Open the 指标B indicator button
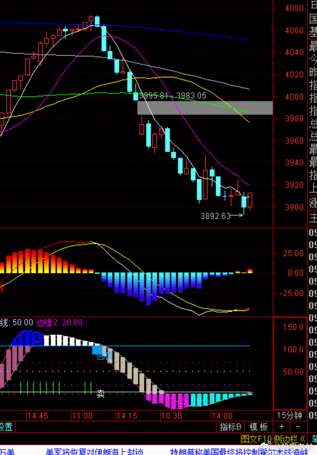The width and height of the screenshot is (317, 455). (x=230, y=427)
